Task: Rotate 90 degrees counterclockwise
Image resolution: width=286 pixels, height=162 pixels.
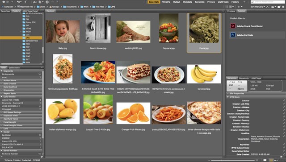Action: click(x=53, y=2)
